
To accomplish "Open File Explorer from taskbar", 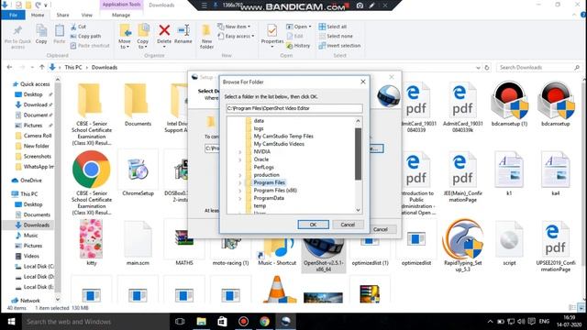I will click(202, 322).
